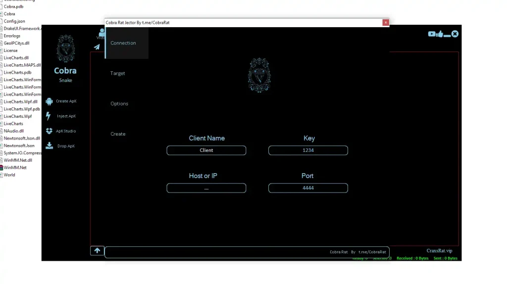Click the Telegram paper plane icon
507x284 pixels.
point(97,47)
